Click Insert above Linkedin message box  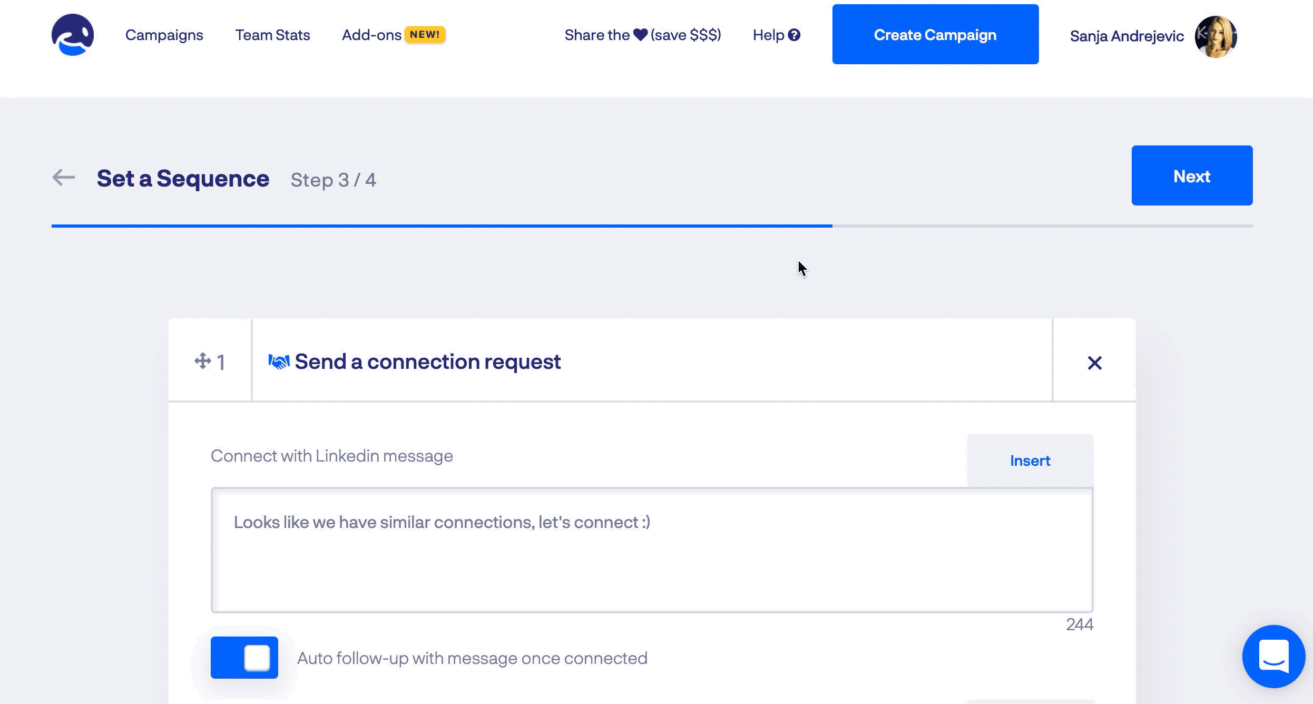(1030, 461)
